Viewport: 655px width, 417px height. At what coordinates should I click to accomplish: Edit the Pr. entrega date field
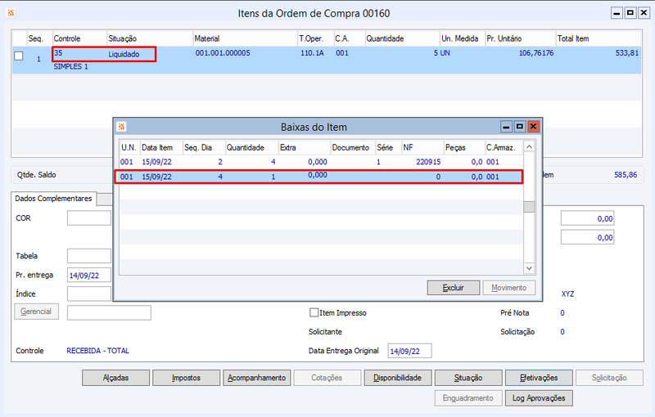tap(89, 276)
